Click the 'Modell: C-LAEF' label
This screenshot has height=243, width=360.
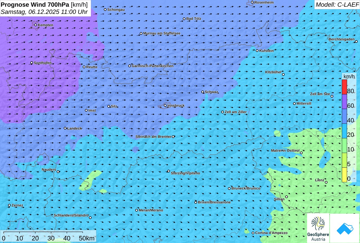click(x=337, y=5)
